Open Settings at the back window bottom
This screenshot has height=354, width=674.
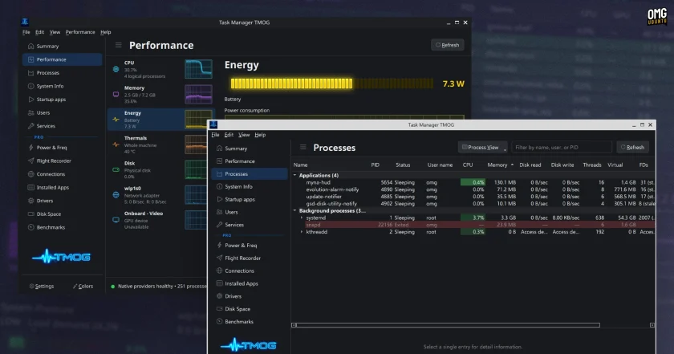(x=42, y=286)
